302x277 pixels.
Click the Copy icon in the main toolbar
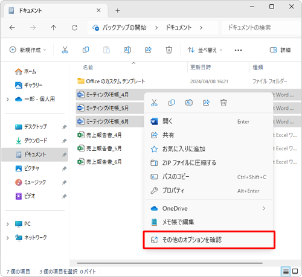86,49
